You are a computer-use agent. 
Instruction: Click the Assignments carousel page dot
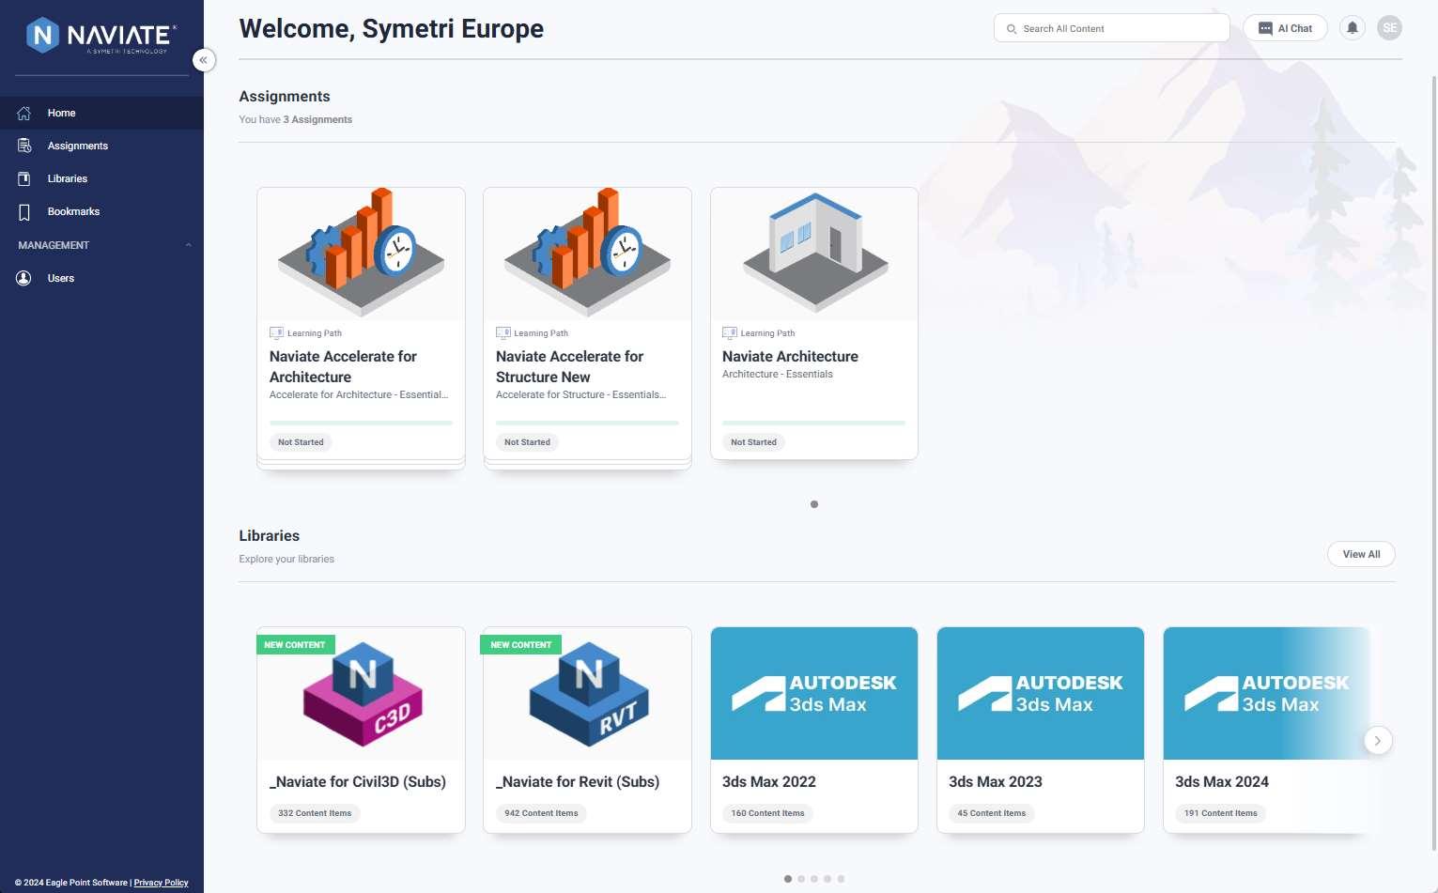[814, 504]
